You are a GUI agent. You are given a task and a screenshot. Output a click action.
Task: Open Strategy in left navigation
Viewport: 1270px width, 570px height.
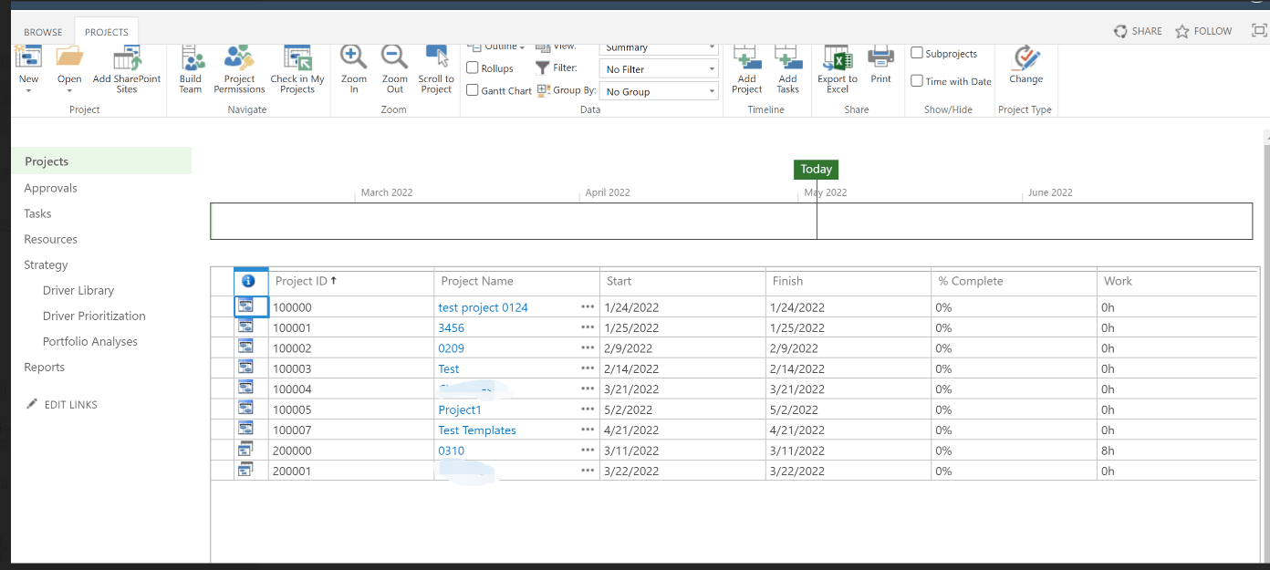(x=46, y=264)
